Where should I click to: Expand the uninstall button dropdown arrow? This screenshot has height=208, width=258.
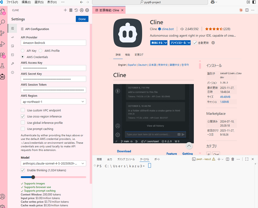tap(189, 43)
